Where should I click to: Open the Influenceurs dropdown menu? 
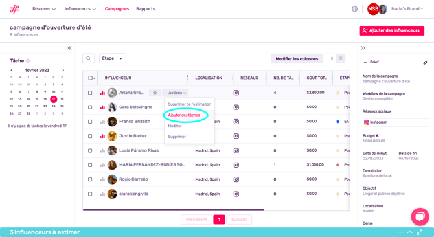[80, 9]
